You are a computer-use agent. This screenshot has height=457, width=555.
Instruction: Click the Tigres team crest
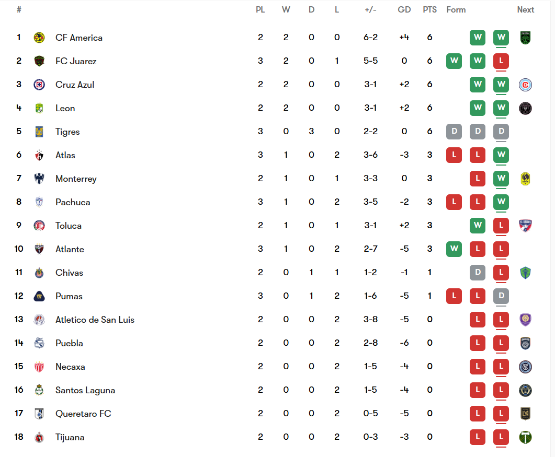click(x=39, y=132)
